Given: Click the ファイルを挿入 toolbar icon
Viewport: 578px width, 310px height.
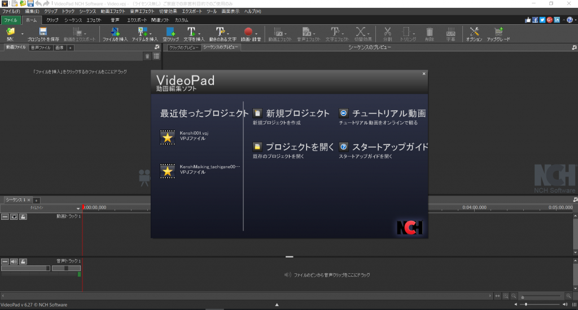Looking at the screenshot, I should click(x=115, y=32).
